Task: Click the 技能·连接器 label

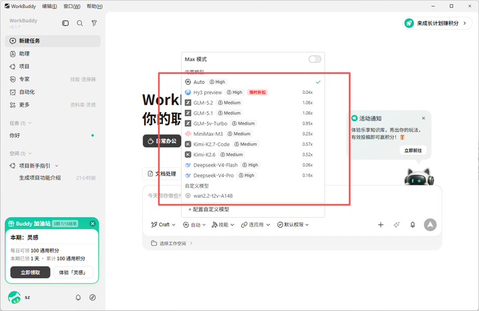Action: click(x=82, y=79)
